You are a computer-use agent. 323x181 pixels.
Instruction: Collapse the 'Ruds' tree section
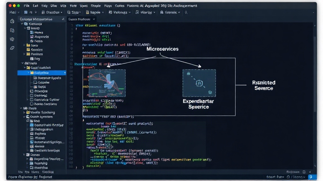pyautogui.click(x=21, y=108)
